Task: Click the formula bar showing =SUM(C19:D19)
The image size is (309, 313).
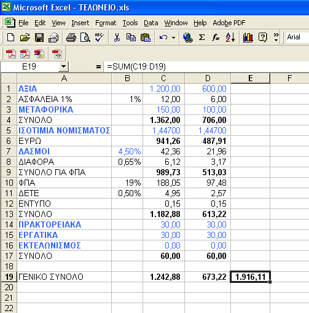Action: [206, 66]
